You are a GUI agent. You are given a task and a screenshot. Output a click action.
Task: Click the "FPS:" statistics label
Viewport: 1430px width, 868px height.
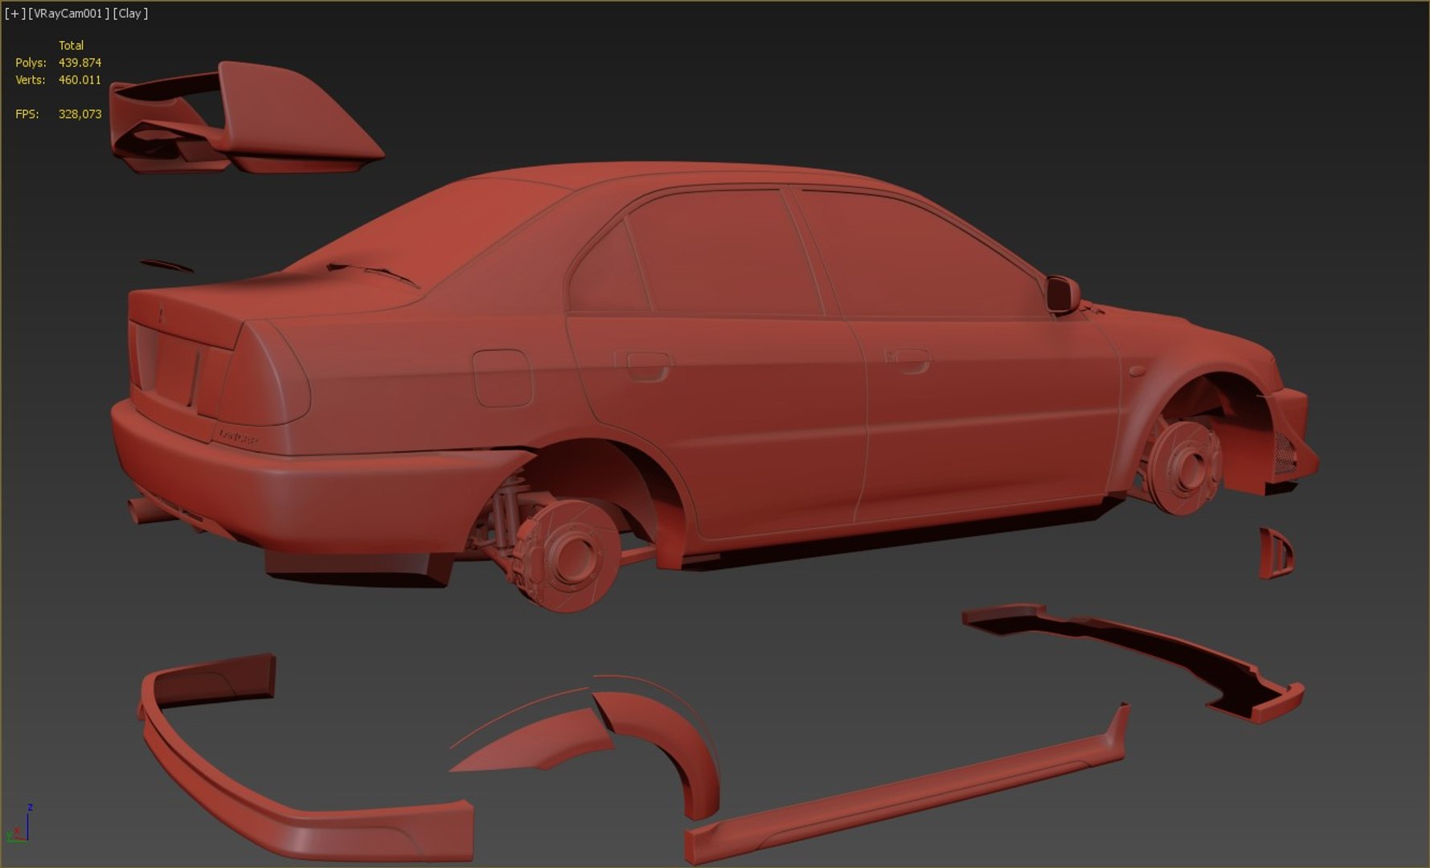[27, 115]
